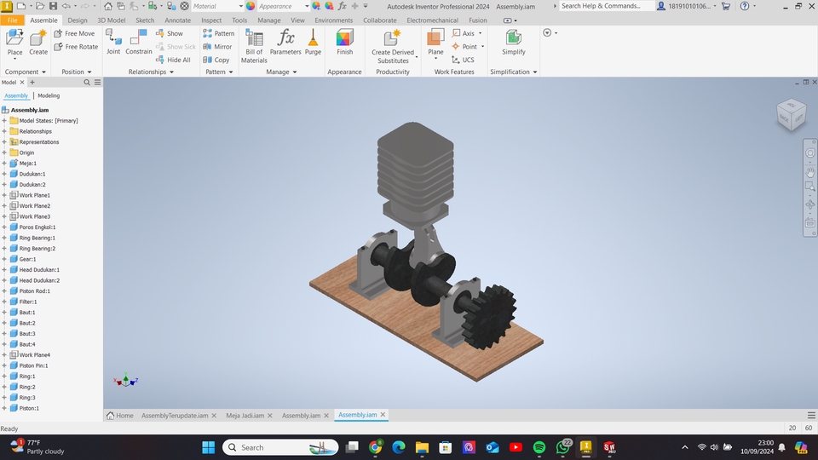This screenshot has width=818, height=460.
Task: Select Meja:1 in the browser tree
Action: pyautogui.click(x=27, y=164)
